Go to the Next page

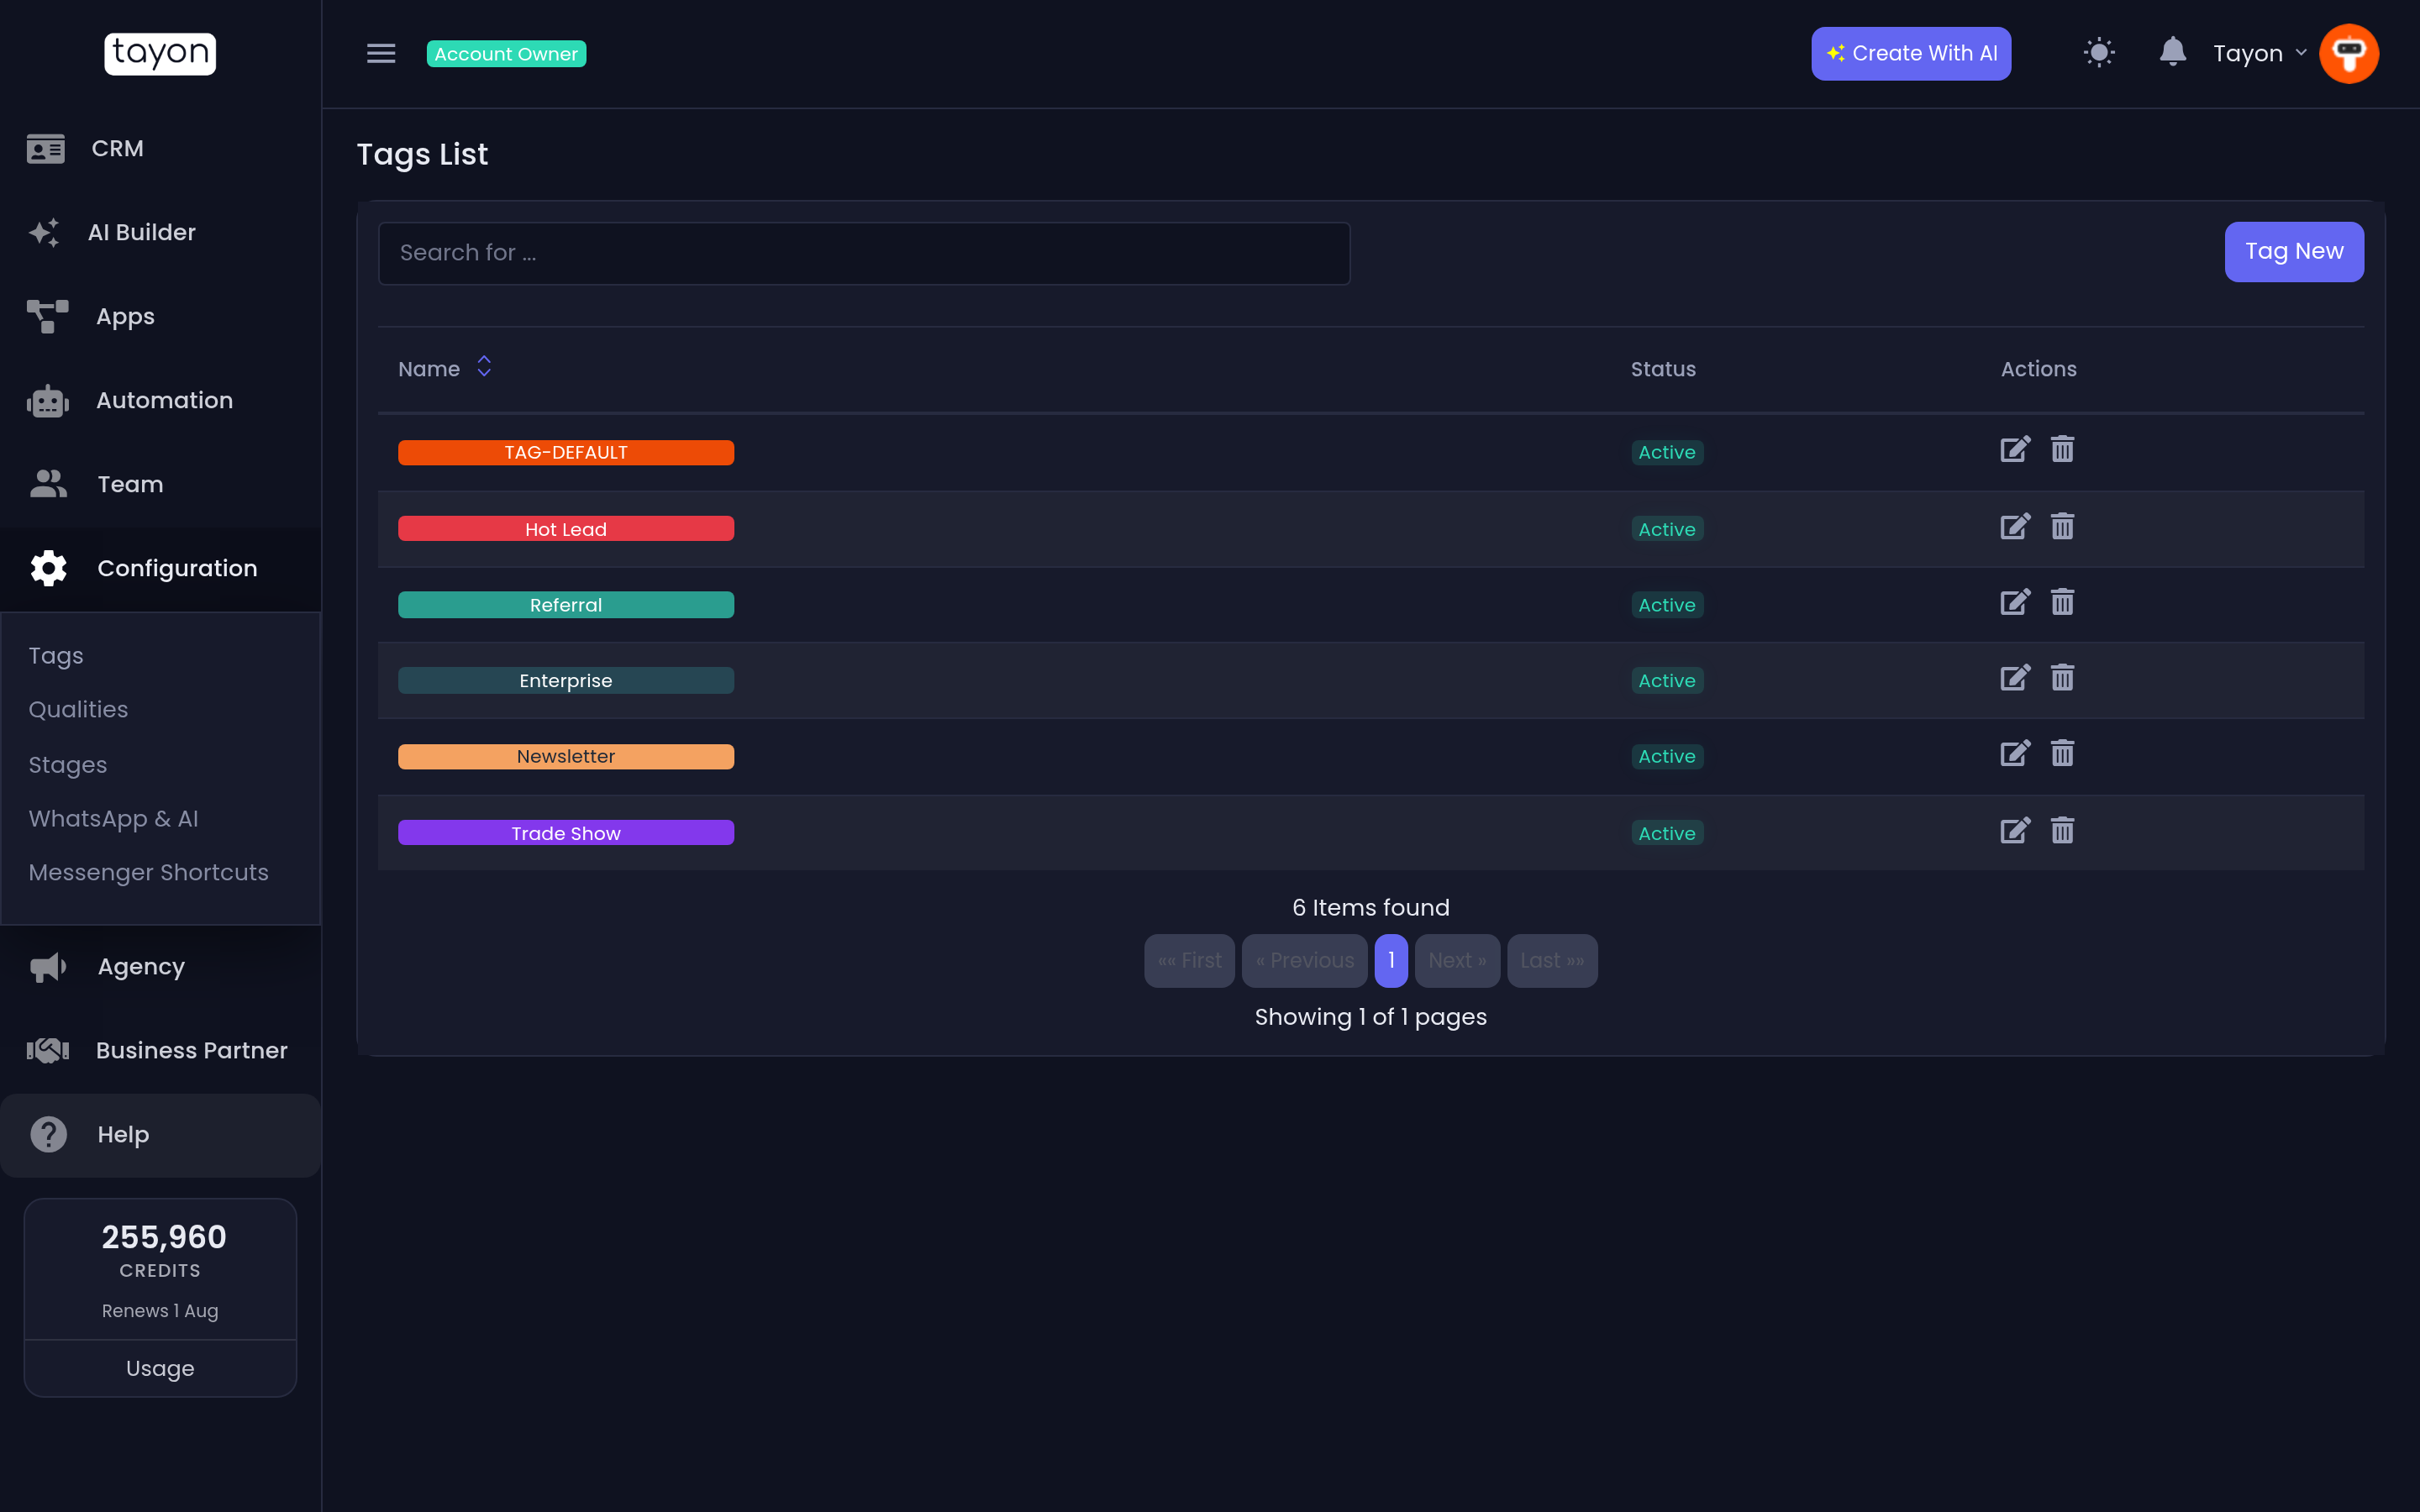[x=1457, y=961]
